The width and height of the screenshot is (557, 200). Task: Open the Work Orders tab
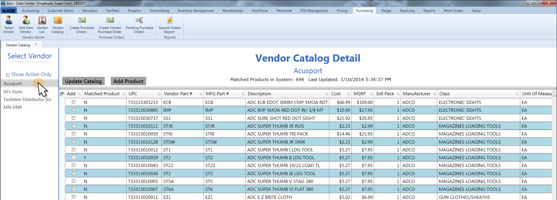pos(454,11)
